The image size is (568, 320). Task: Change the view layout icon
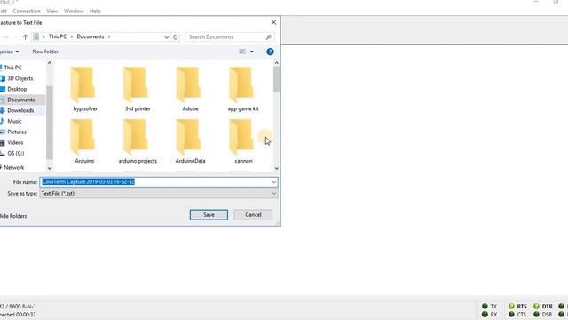242,52
